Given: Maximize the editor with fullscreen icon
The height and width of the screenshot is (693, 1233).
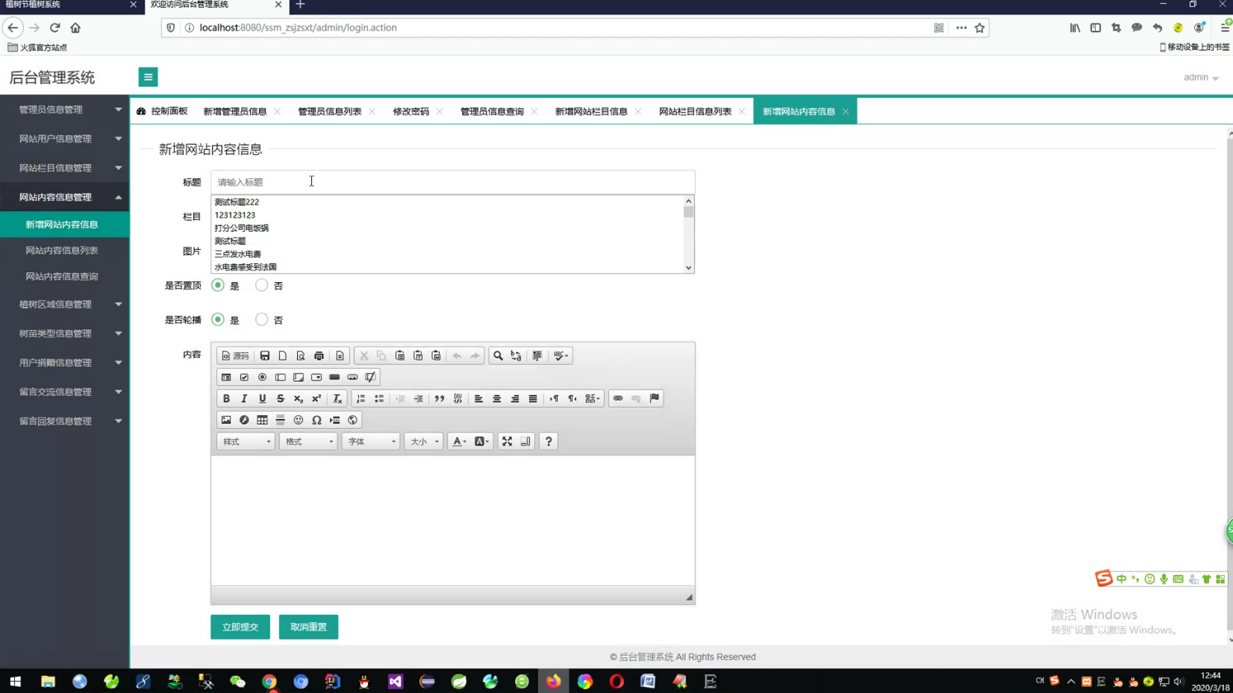Looking at the screenshot, I should (507, 442).
